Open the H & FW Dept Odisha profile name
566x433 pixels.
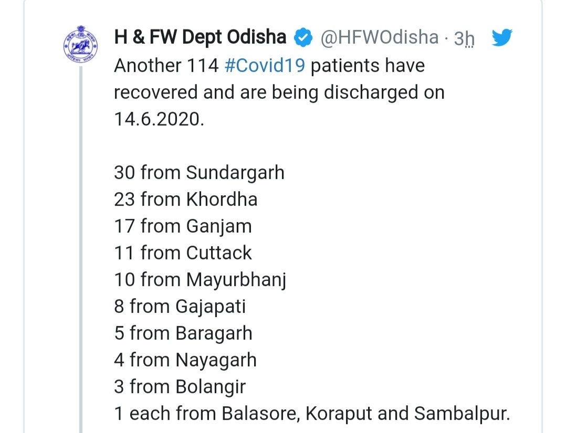pyautogui.click(x=200, y=37)
